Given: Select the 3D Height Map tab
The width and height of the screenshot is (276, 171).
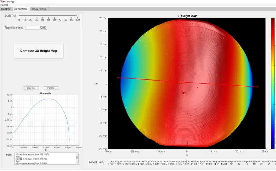Looking at the screenshot, I should [x=21, y=9].
